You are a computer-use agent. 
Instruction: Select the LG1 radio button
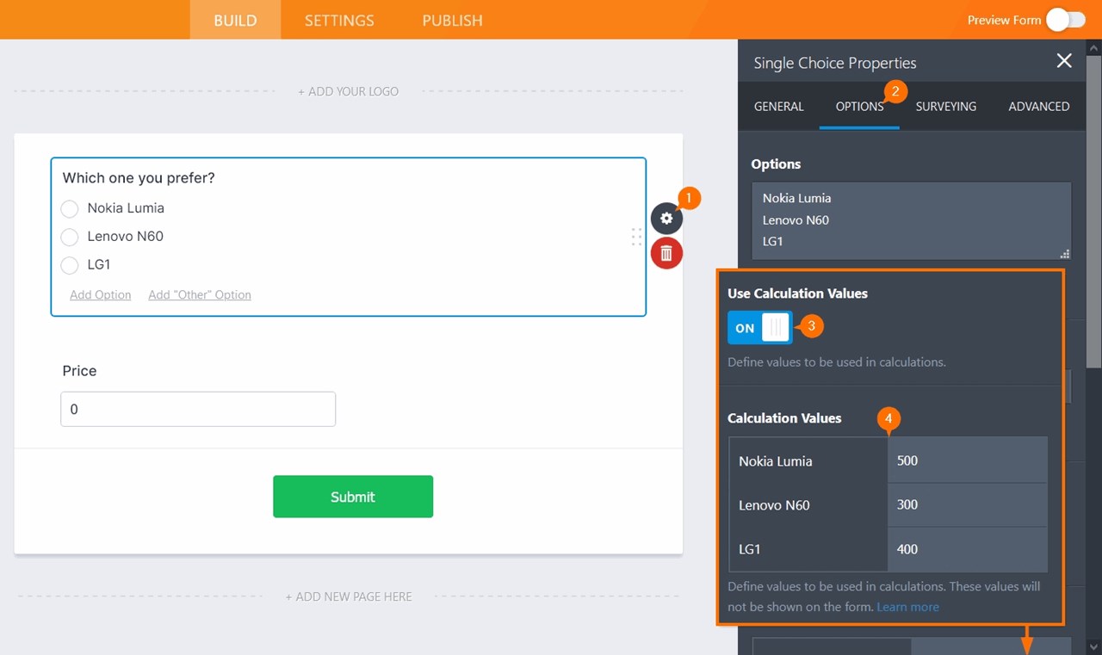point(70,265)
